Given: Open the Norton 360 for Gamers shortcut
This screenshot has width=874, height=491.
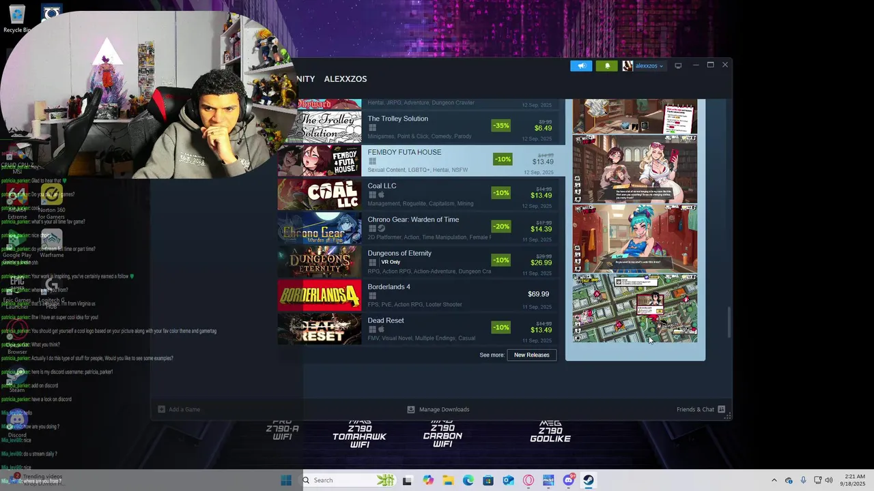Looking at the screenshot, I should tap(52, 203).
